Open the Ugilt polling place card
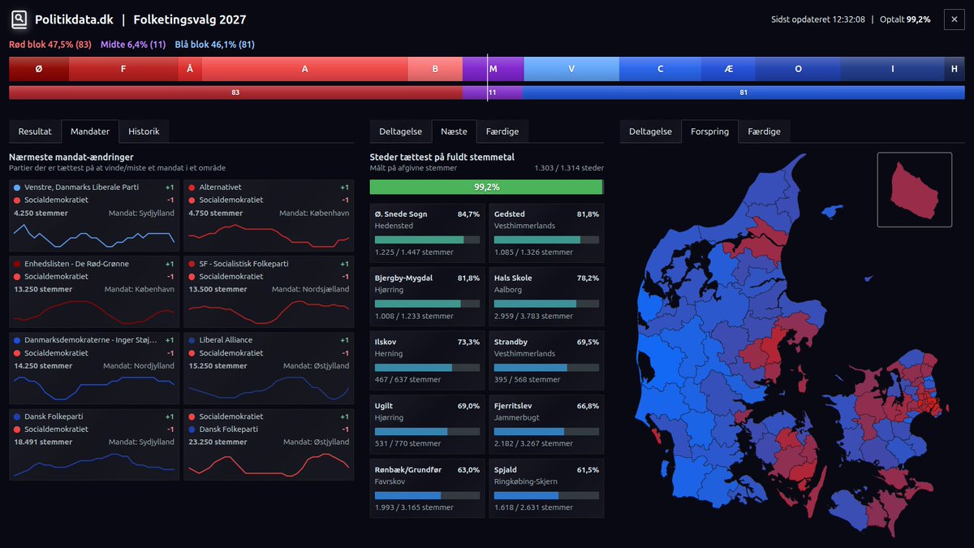The width and height of the screenshot is (974, 548). click(427, 425)
